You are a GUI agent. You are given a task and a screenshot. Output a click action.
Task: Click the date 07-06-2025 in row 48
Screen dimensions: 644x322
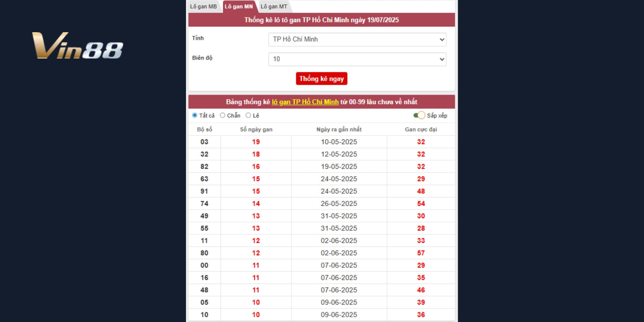(339, 290)
